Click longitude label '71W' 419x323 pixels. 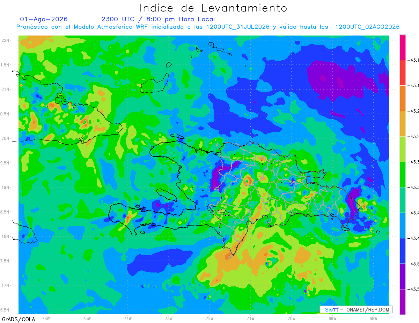(250, 318)
